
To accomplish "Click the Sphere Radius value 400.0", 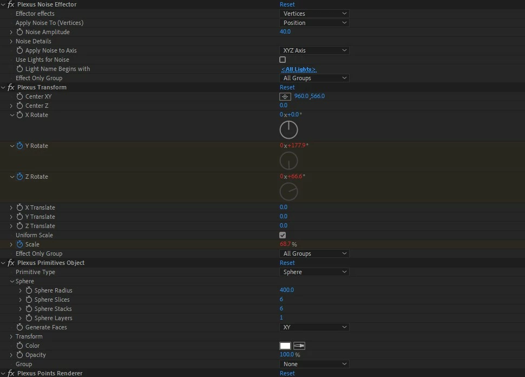I will 287,290.
